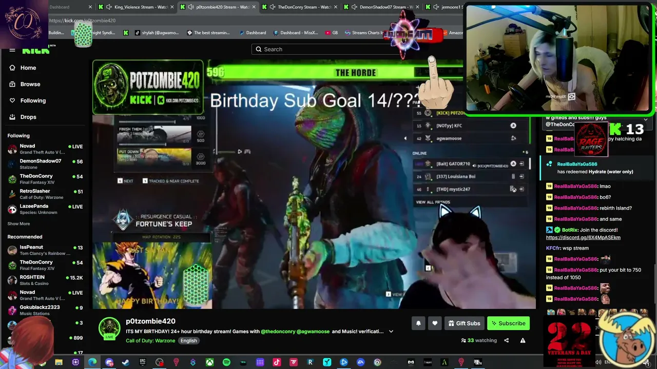The image size is (657, 369).
Task: Click the p0tzombie420 channel avatar
Action: coord(109,328)
